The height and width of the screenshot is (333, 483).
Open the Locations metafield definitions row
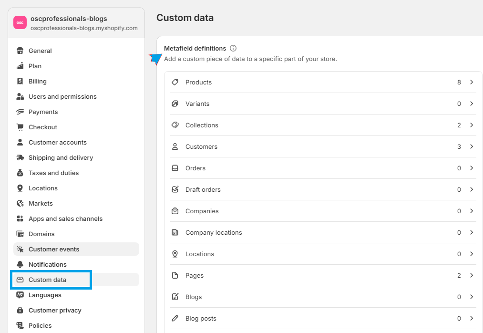[200, 254]
